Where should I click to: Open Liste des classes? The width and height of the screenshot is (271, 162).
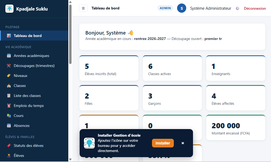pyautogui.click(x=35, y=96)
